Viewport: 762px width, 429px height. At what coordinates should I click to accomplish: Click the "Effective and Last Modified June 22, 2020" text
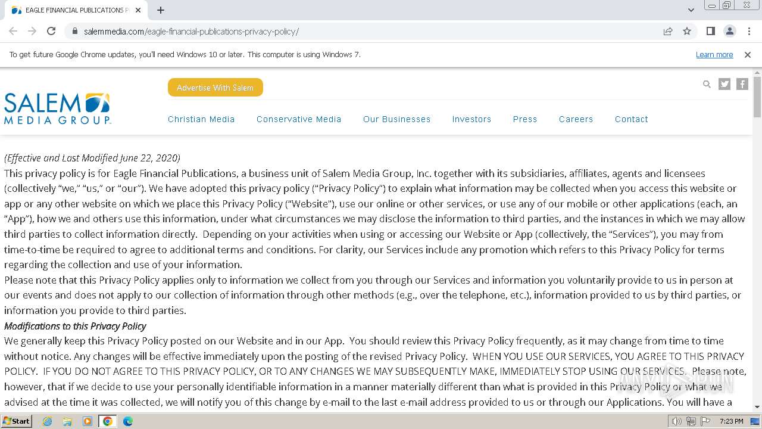click(x=92, y=158)
